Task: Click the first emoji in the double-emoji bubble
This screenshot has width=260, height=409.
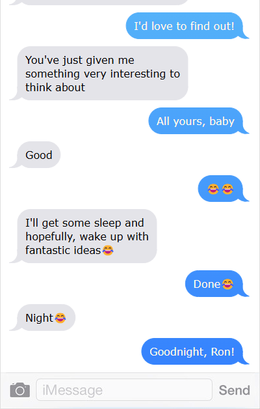Action: 213,189
